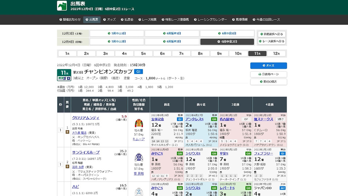This screenshot has width=348, height=196.
Task: Switch to race 5R
Action: click(x=144, y=54)
